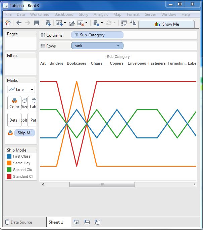The image size is (203, 230).
Task: Select the orange Same Day legend swatch
Action: pos(9,163)
